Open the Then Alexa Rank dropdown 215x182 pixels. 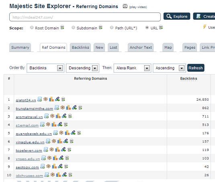point(132,68)
